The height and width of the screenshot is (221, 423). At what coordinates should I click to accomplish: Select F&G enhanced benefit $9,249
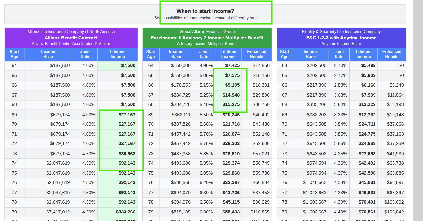(x=397, y=85)
